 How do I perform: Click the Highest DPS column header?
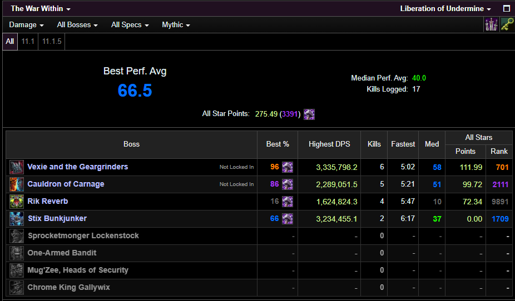pos(329,144)
